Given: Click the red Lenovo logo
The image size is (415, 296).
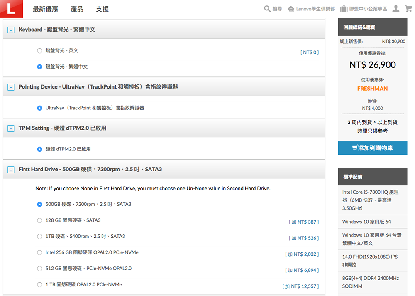Looking at the screenshot, I should tap(11, 9).
